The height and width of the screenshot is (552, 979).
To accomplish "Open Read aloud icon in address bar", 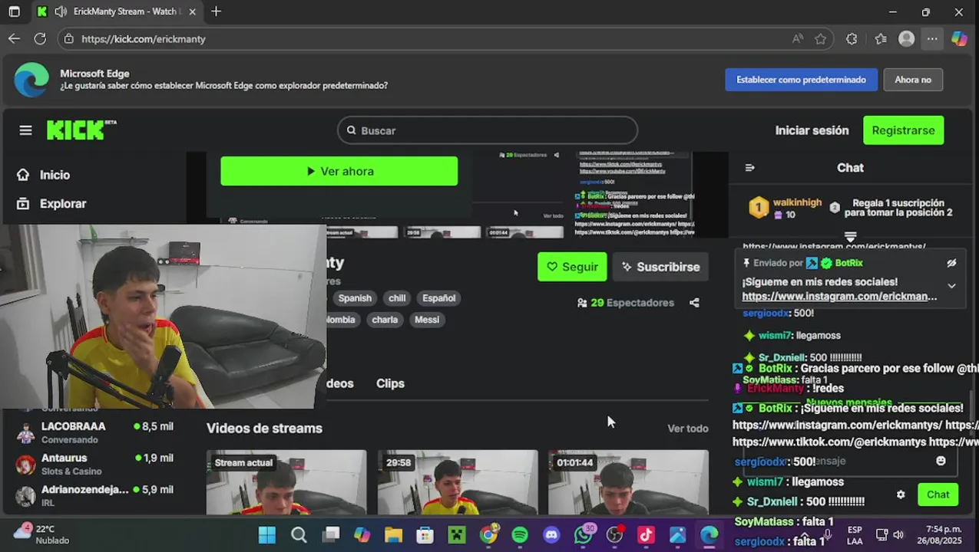I will 798,38.
